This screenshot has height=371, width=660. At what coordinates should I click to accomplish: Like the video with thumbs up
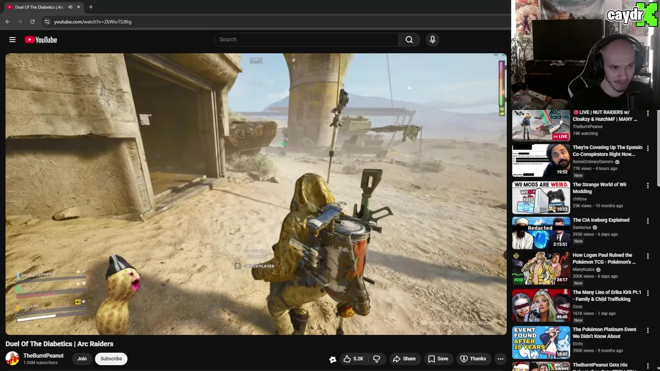coord(354,359)
